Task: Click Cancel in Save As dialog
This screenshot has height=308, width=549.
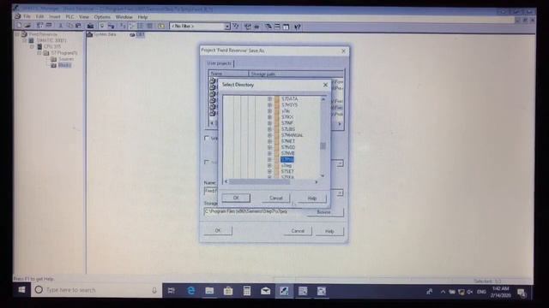Action: [x=298, y=231]
